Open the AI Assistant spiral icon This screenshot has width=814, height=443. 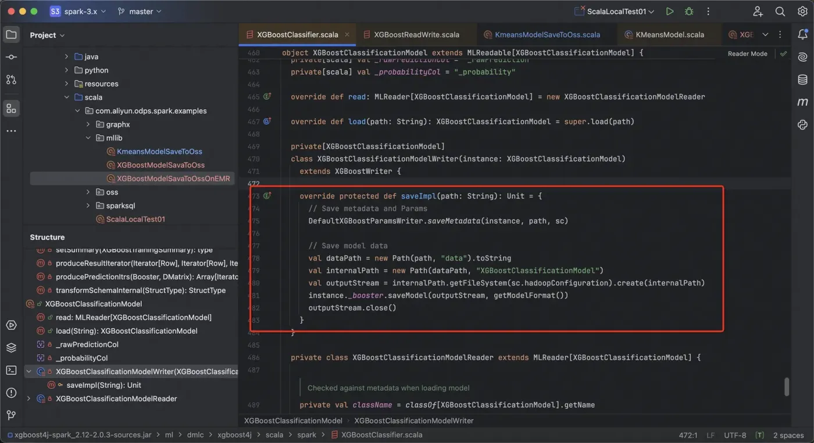(803, 57)
